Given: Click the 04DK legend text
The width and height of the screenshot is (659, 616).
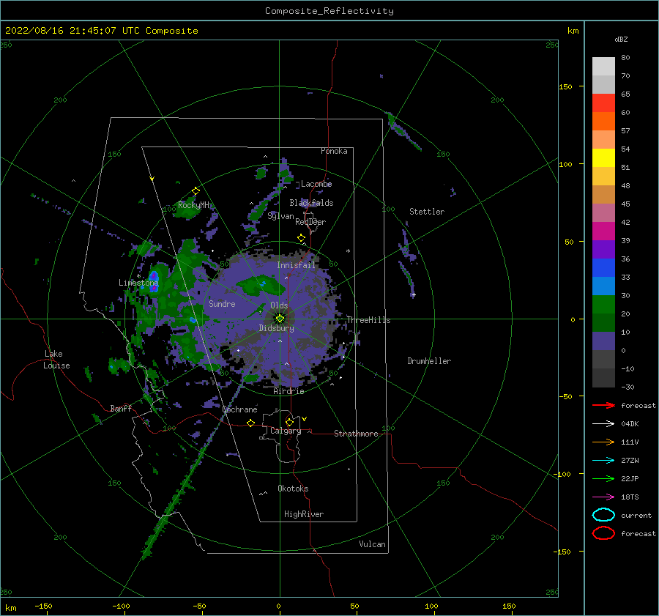Looking at the screenshot, I should click(x=630, y=424).
